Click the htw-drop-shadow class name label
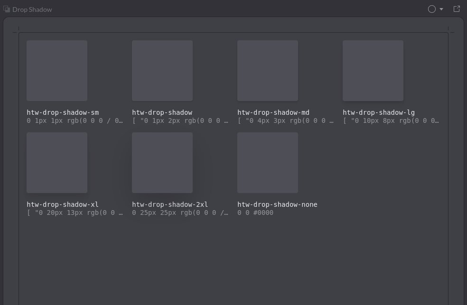 tap(162, 112)
